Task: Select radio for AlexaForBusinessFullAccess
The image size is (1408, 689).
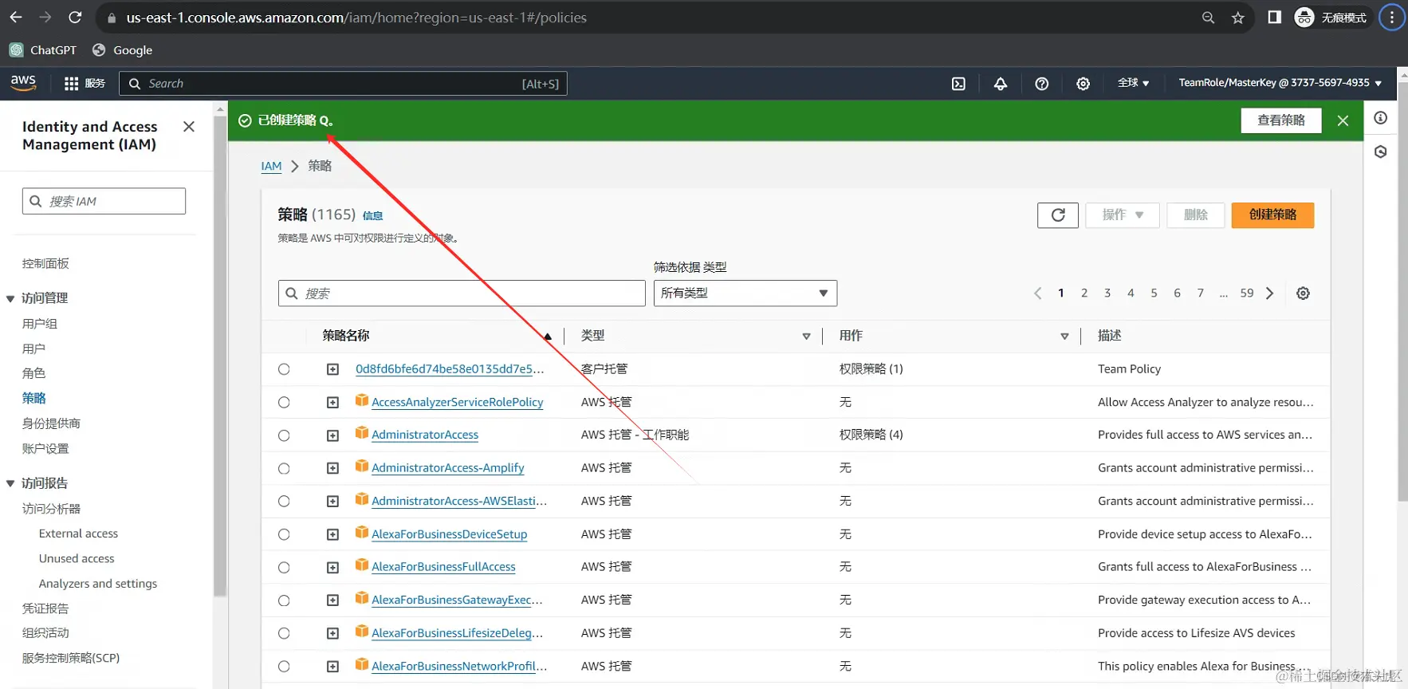Action: click(x=284, y=568)
